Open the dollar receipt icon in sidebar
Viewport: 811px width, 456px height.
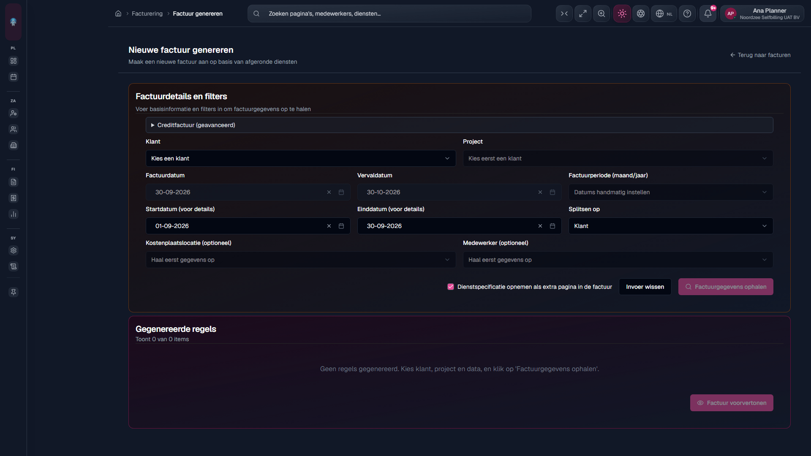point(14,198)
